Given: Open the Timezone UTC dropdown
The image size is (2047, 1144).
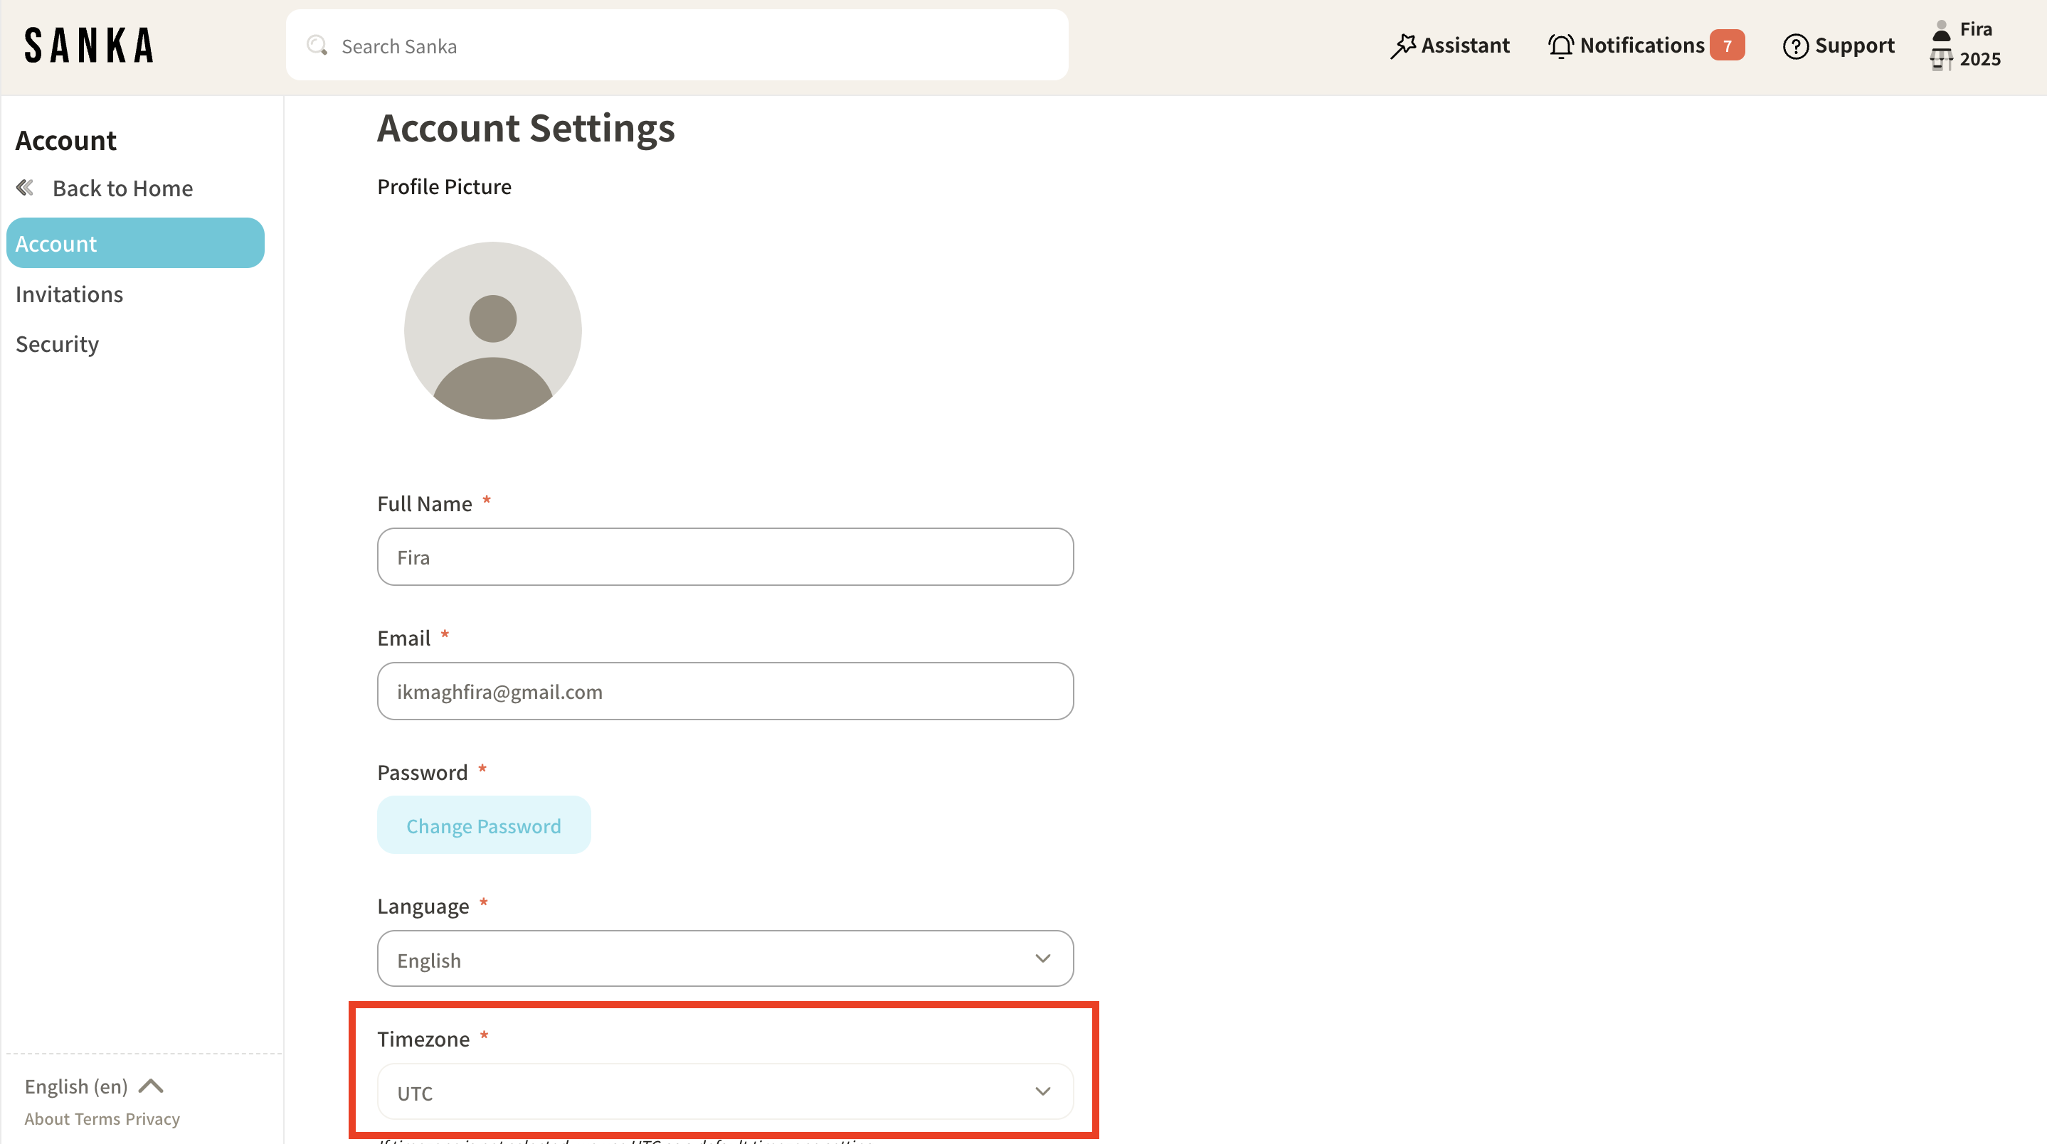Looking at the screenshot, I should click(x=725, y=1092).
